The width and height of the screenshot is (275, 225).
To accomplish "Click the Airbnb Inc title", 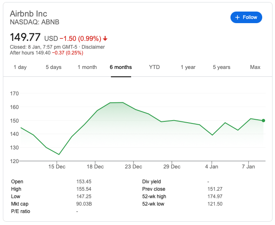I will pyautogui.click(x=28, y=14).
